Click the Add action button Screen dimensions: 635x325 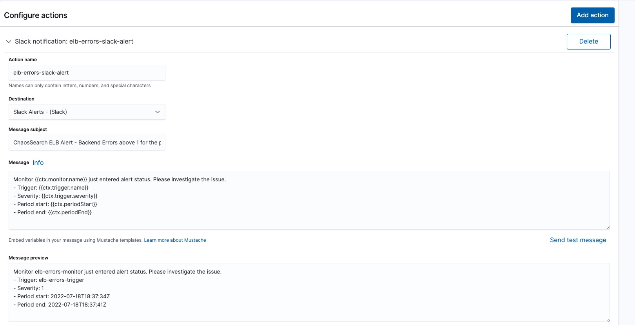(x=592, y=15)
